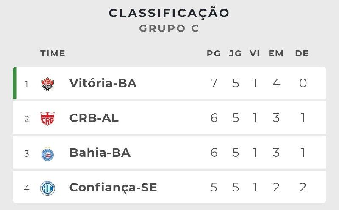Click the JG column header
This screenshot has height=210, width=339.
(235, 54)
